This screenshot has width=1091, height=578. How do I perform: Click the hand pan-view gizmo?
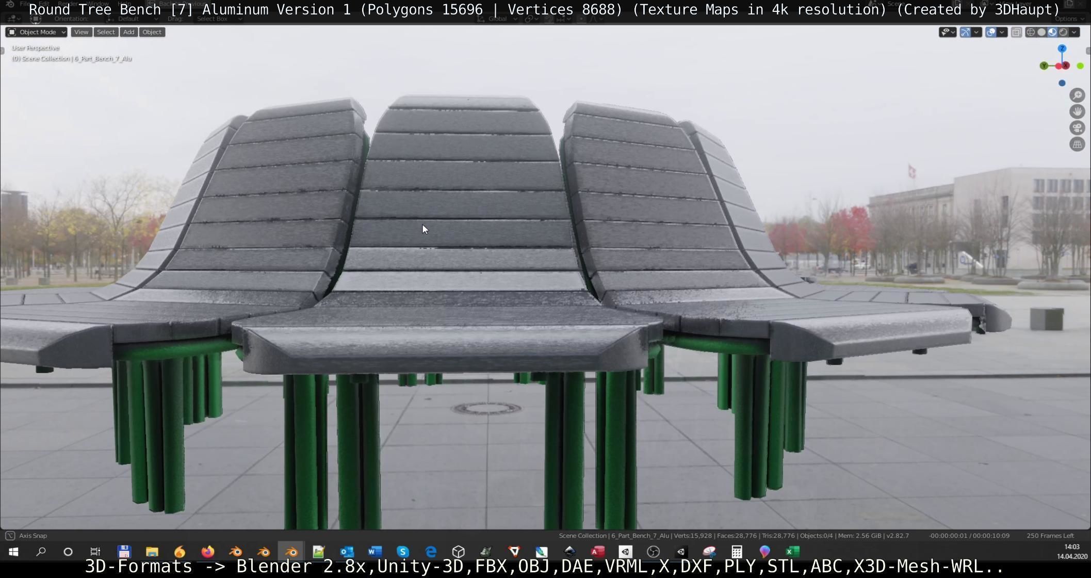point(1077,111)
